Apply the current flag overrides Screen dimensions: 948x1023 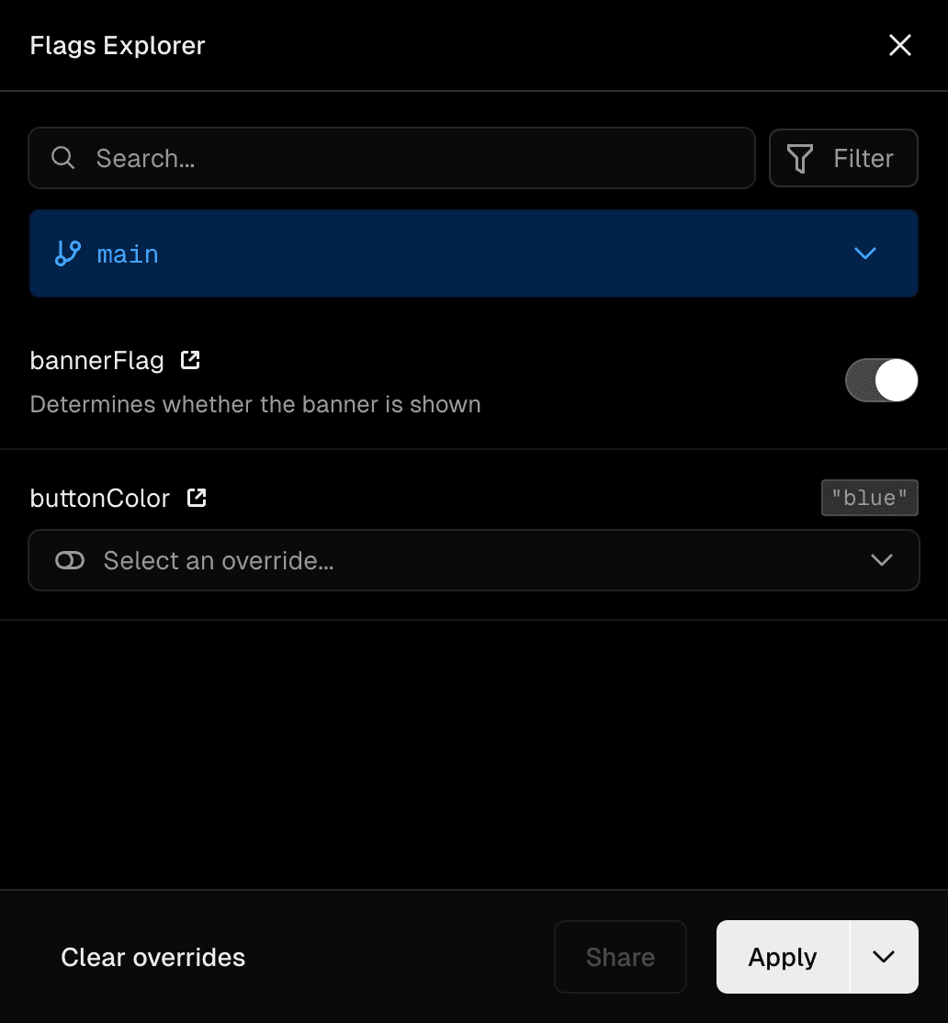click(782, 957)
